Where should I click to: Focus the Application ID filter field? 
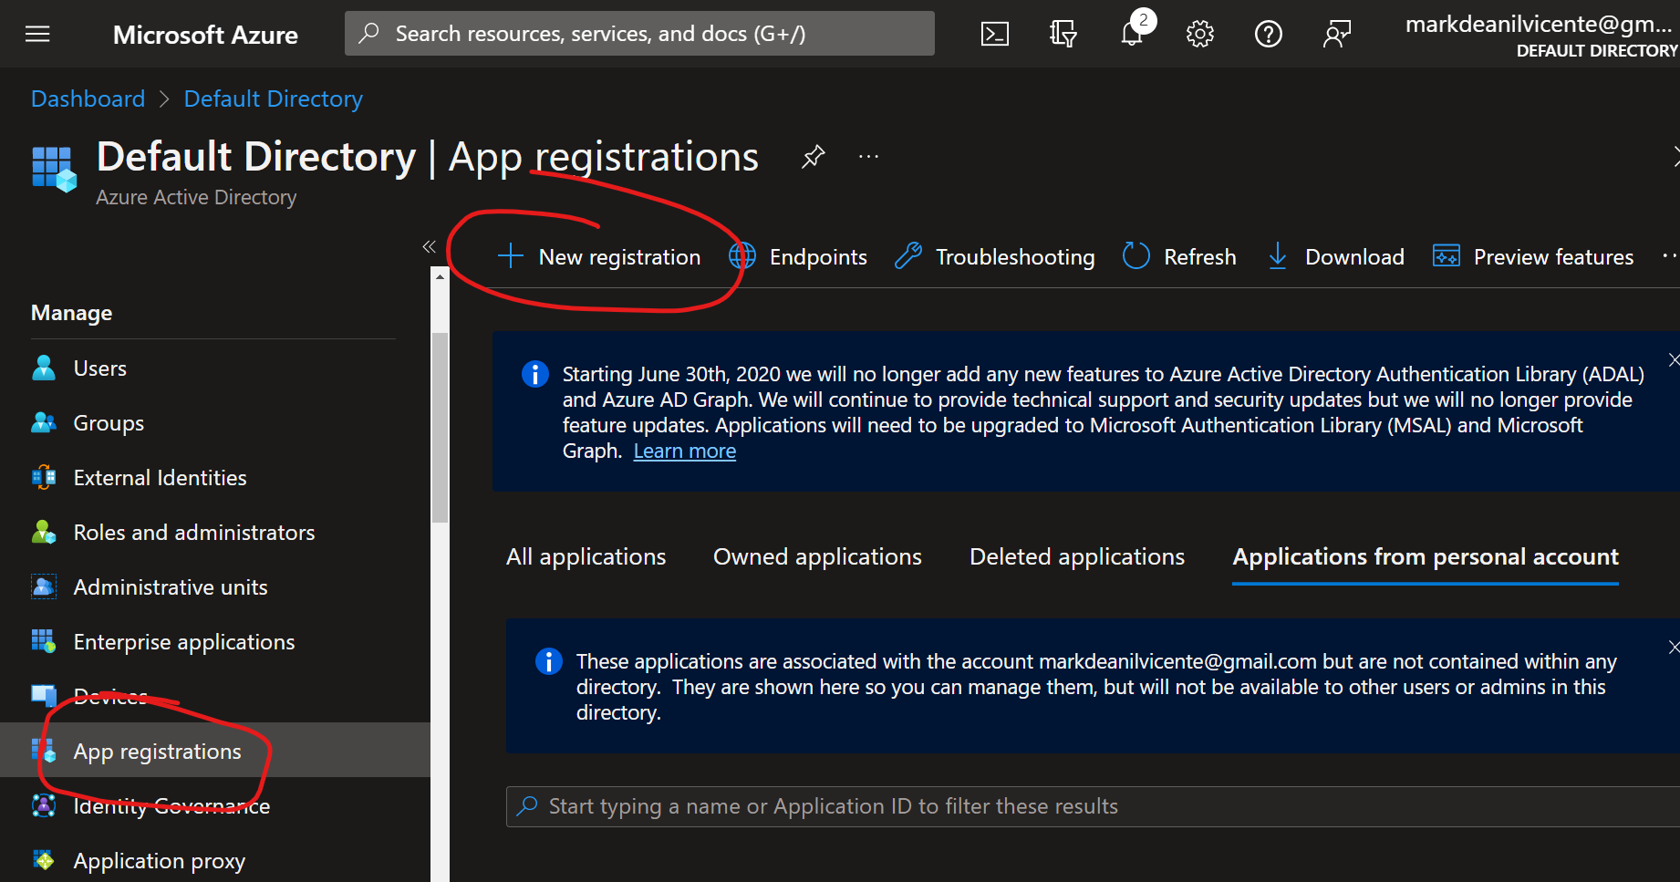click(1093, 806)
